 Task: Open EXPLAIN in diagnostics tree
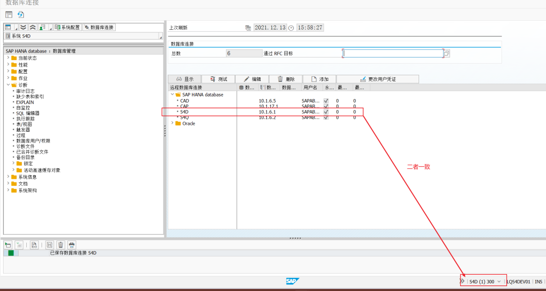pyautogui.click(x=25, y=103)
